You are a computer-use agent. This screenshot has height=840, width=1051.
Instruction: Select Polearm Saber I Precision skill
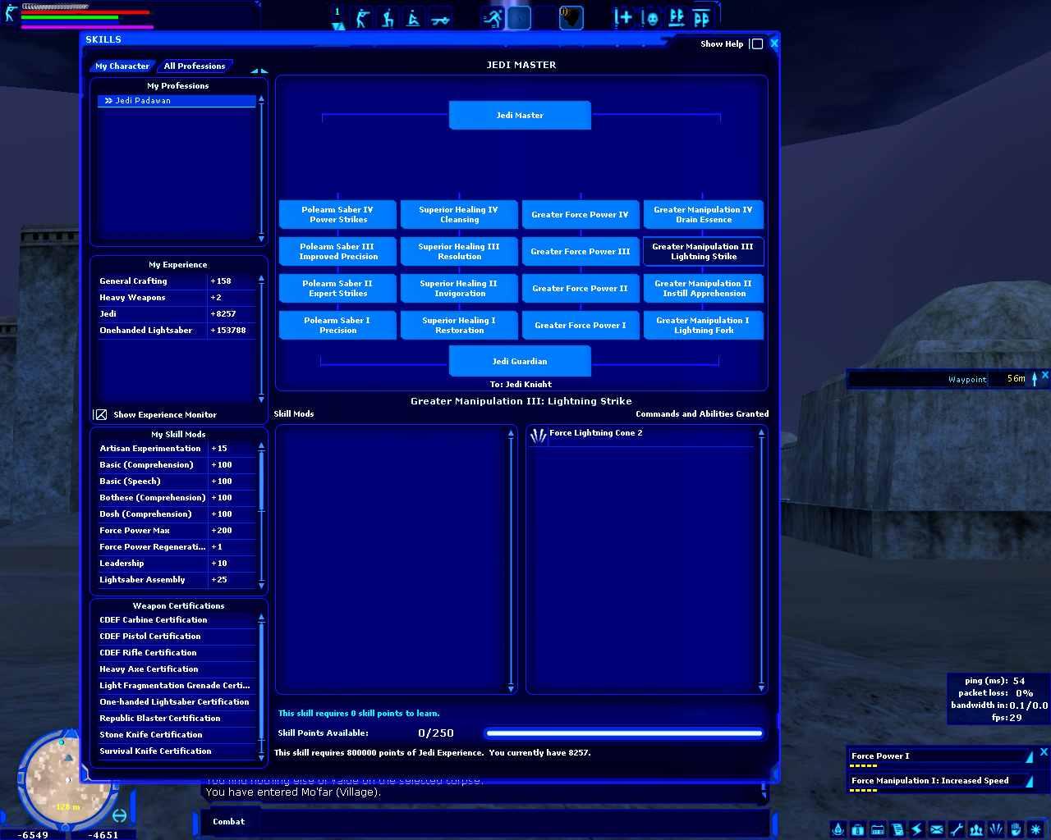(337, 325)
